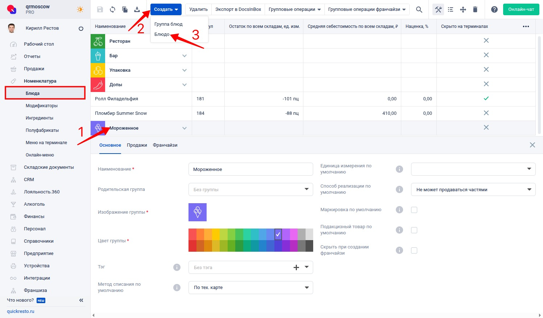Viewport: 543px width, 318px height.
Task: Expand the Мороженное group chevron
Action: (185, 128)
